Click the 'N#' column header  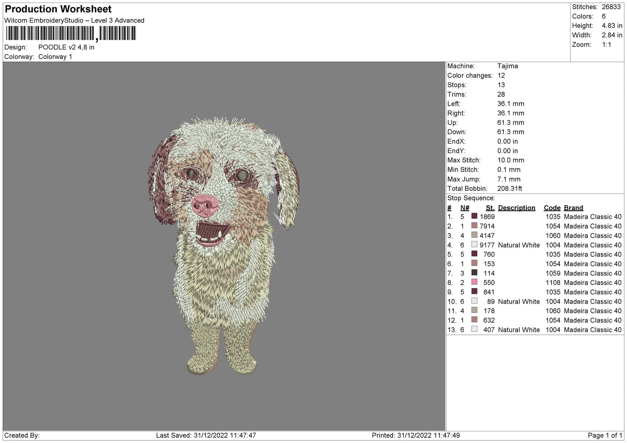(x=465, y=208)
